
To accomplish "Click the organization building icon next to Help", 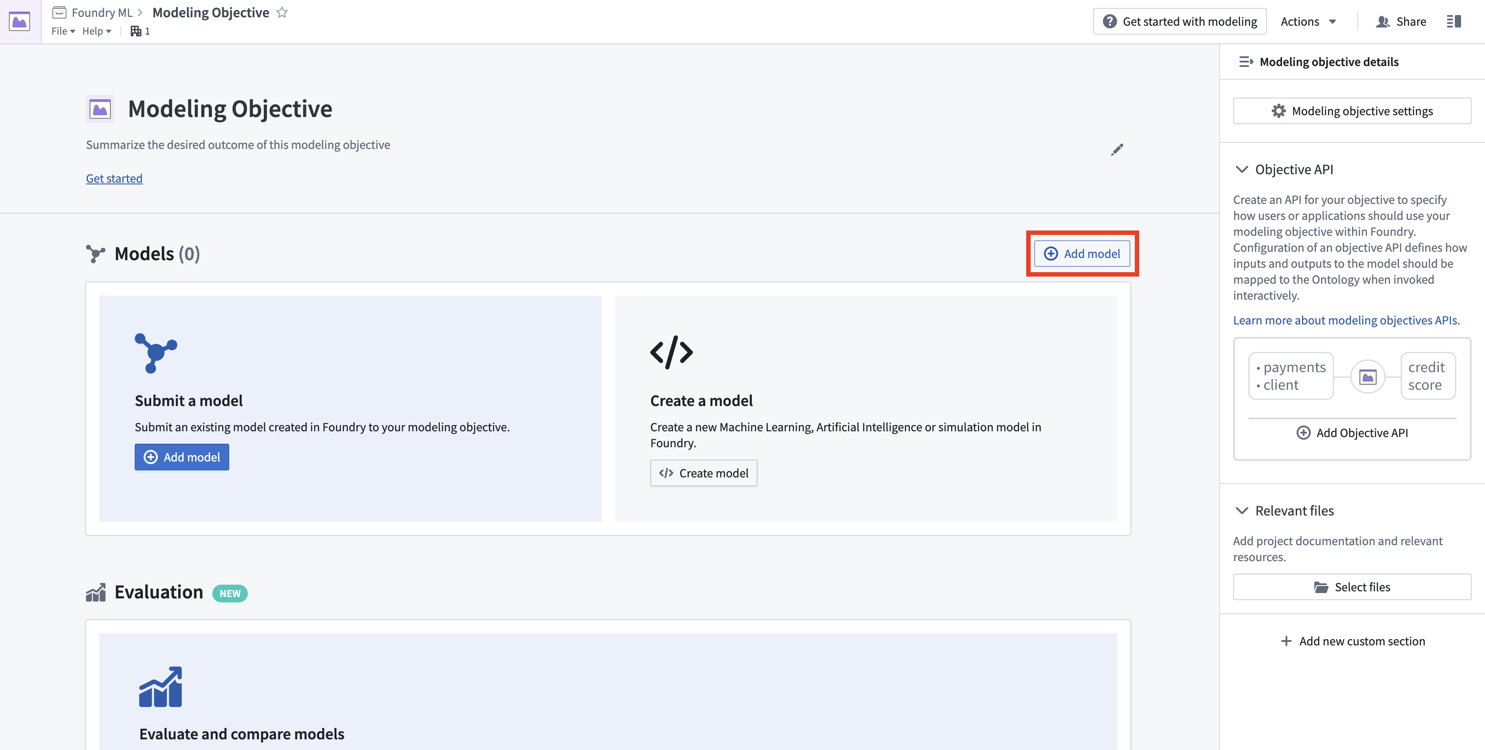I will [x=136, y=31].
